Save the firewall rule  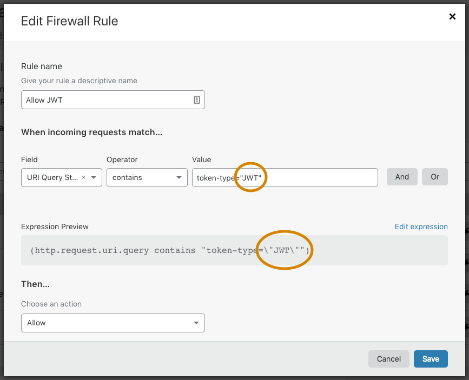pos(431,359)
